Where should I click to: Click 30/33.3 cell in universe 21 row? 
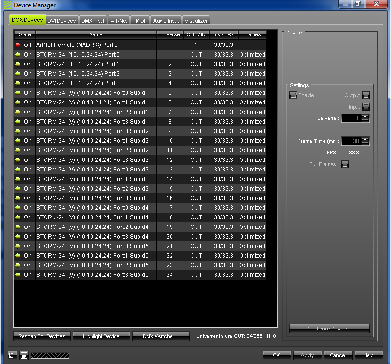pyautogui.click(x=223, y=246)
